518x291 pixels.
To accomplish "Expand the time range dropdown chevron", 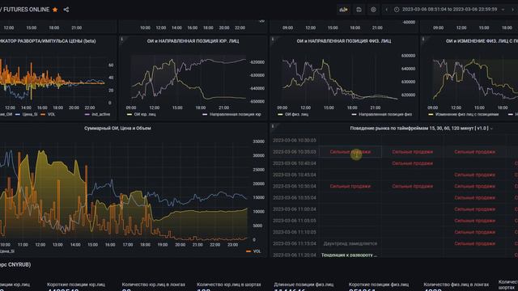I will click(x=503, y=10).
